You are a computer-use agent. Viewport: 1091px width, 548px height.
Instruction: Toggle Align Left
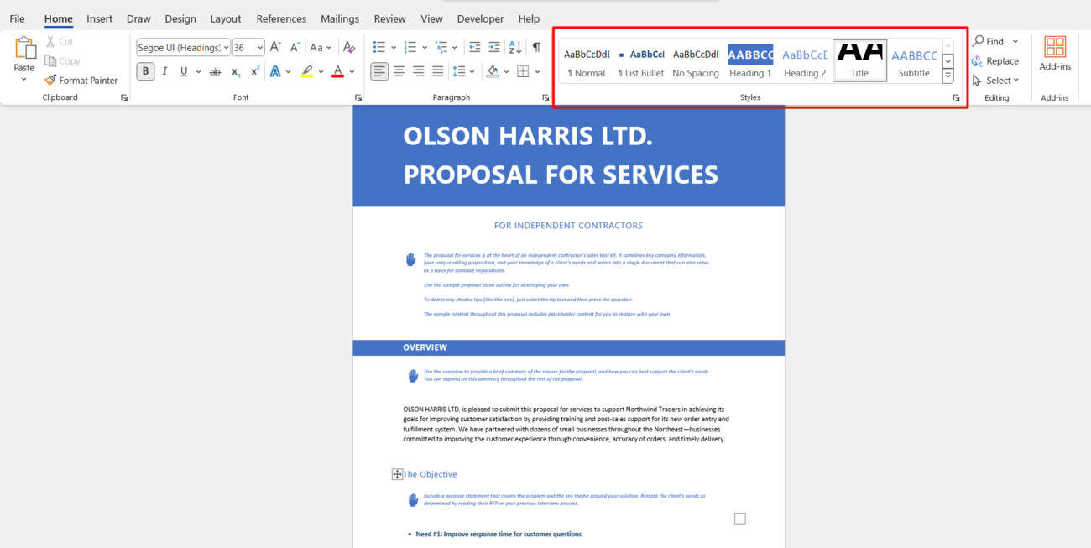[380, 71]
